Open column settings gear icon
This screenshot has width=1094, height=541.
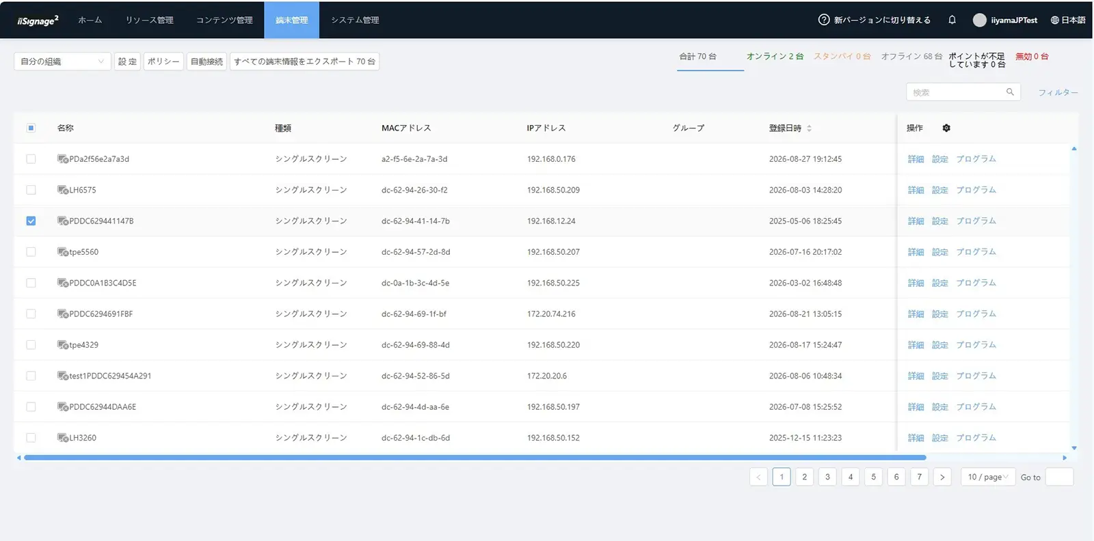point(946,128)
